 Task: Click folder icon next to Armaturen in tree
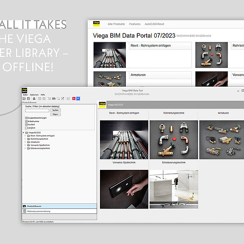point(29,142)
